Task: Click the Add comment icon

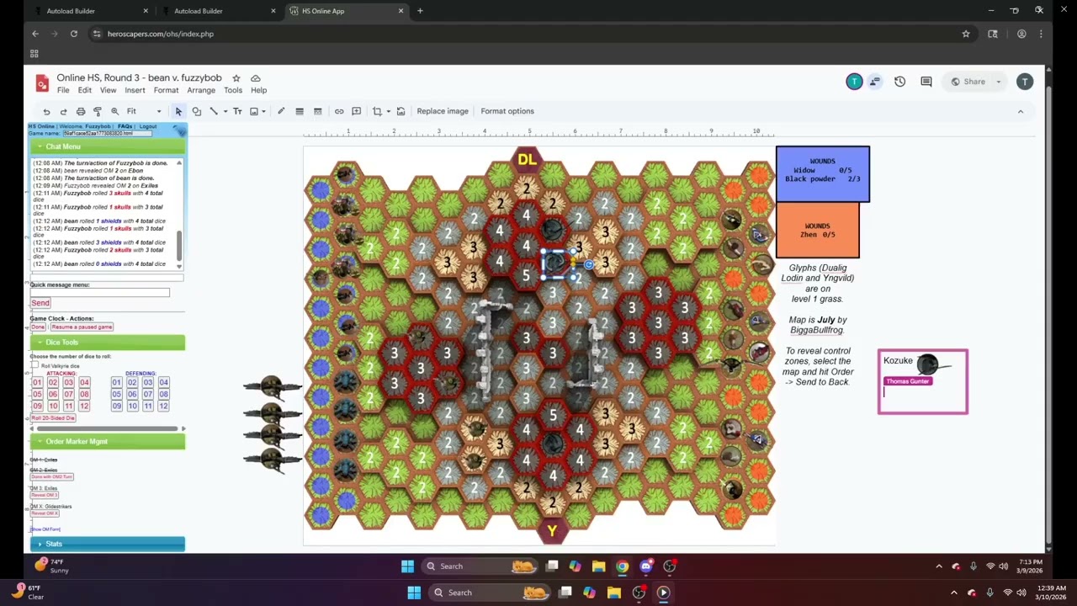Action: click(356, 111)
